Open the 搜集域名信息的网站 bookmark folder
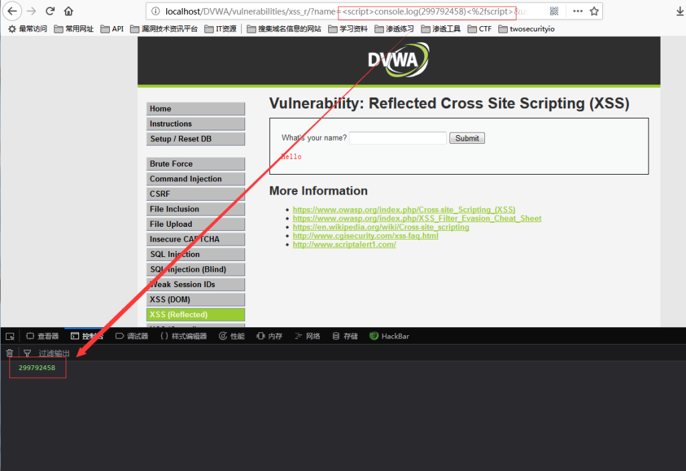The height and width of the screenshot is (471, 686). click(x=284, y=29)
